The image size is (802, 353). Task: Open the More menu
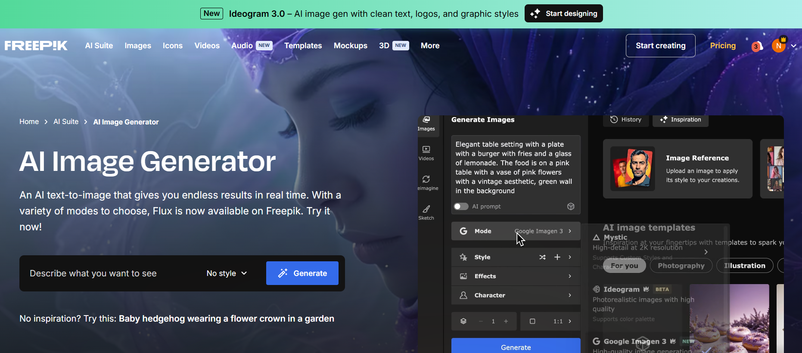click(430, 46)
